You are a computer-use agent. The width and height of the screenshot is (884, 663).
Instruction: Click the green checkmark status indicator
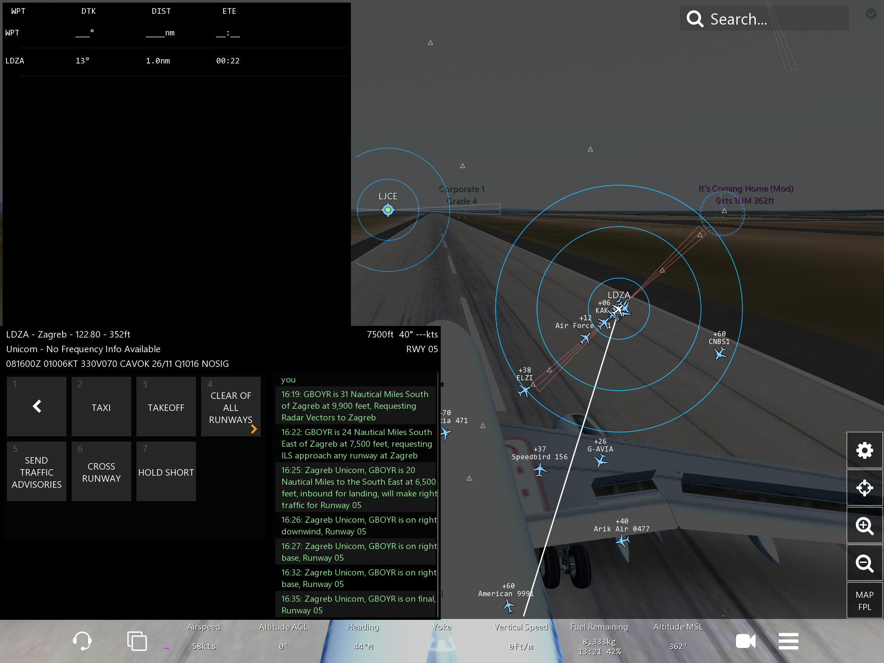[x=871, y=14]
